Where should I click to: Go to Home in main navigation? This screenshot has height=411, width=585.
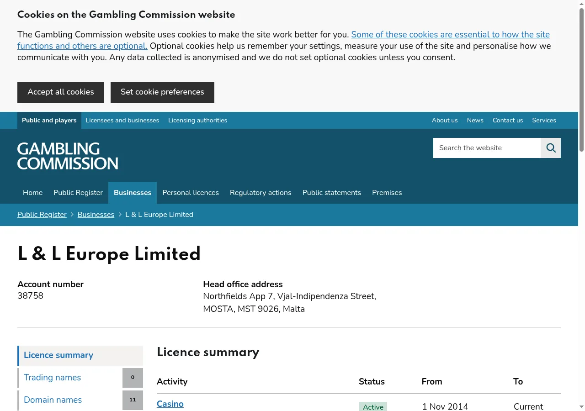(33, 193)
